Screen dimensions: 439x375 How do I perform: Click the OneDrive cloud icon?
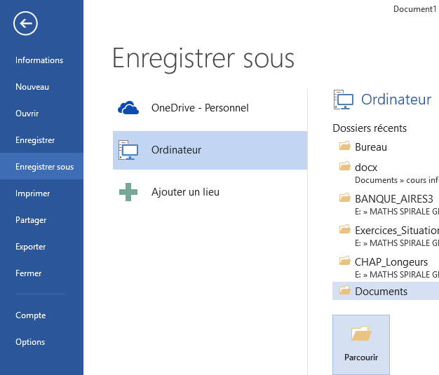[x=128, y=108]
